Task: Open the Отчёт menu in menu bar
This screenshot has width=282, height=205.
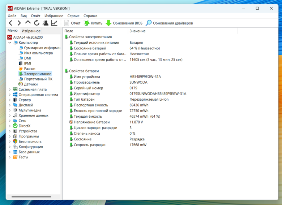Action: (35, 16)
